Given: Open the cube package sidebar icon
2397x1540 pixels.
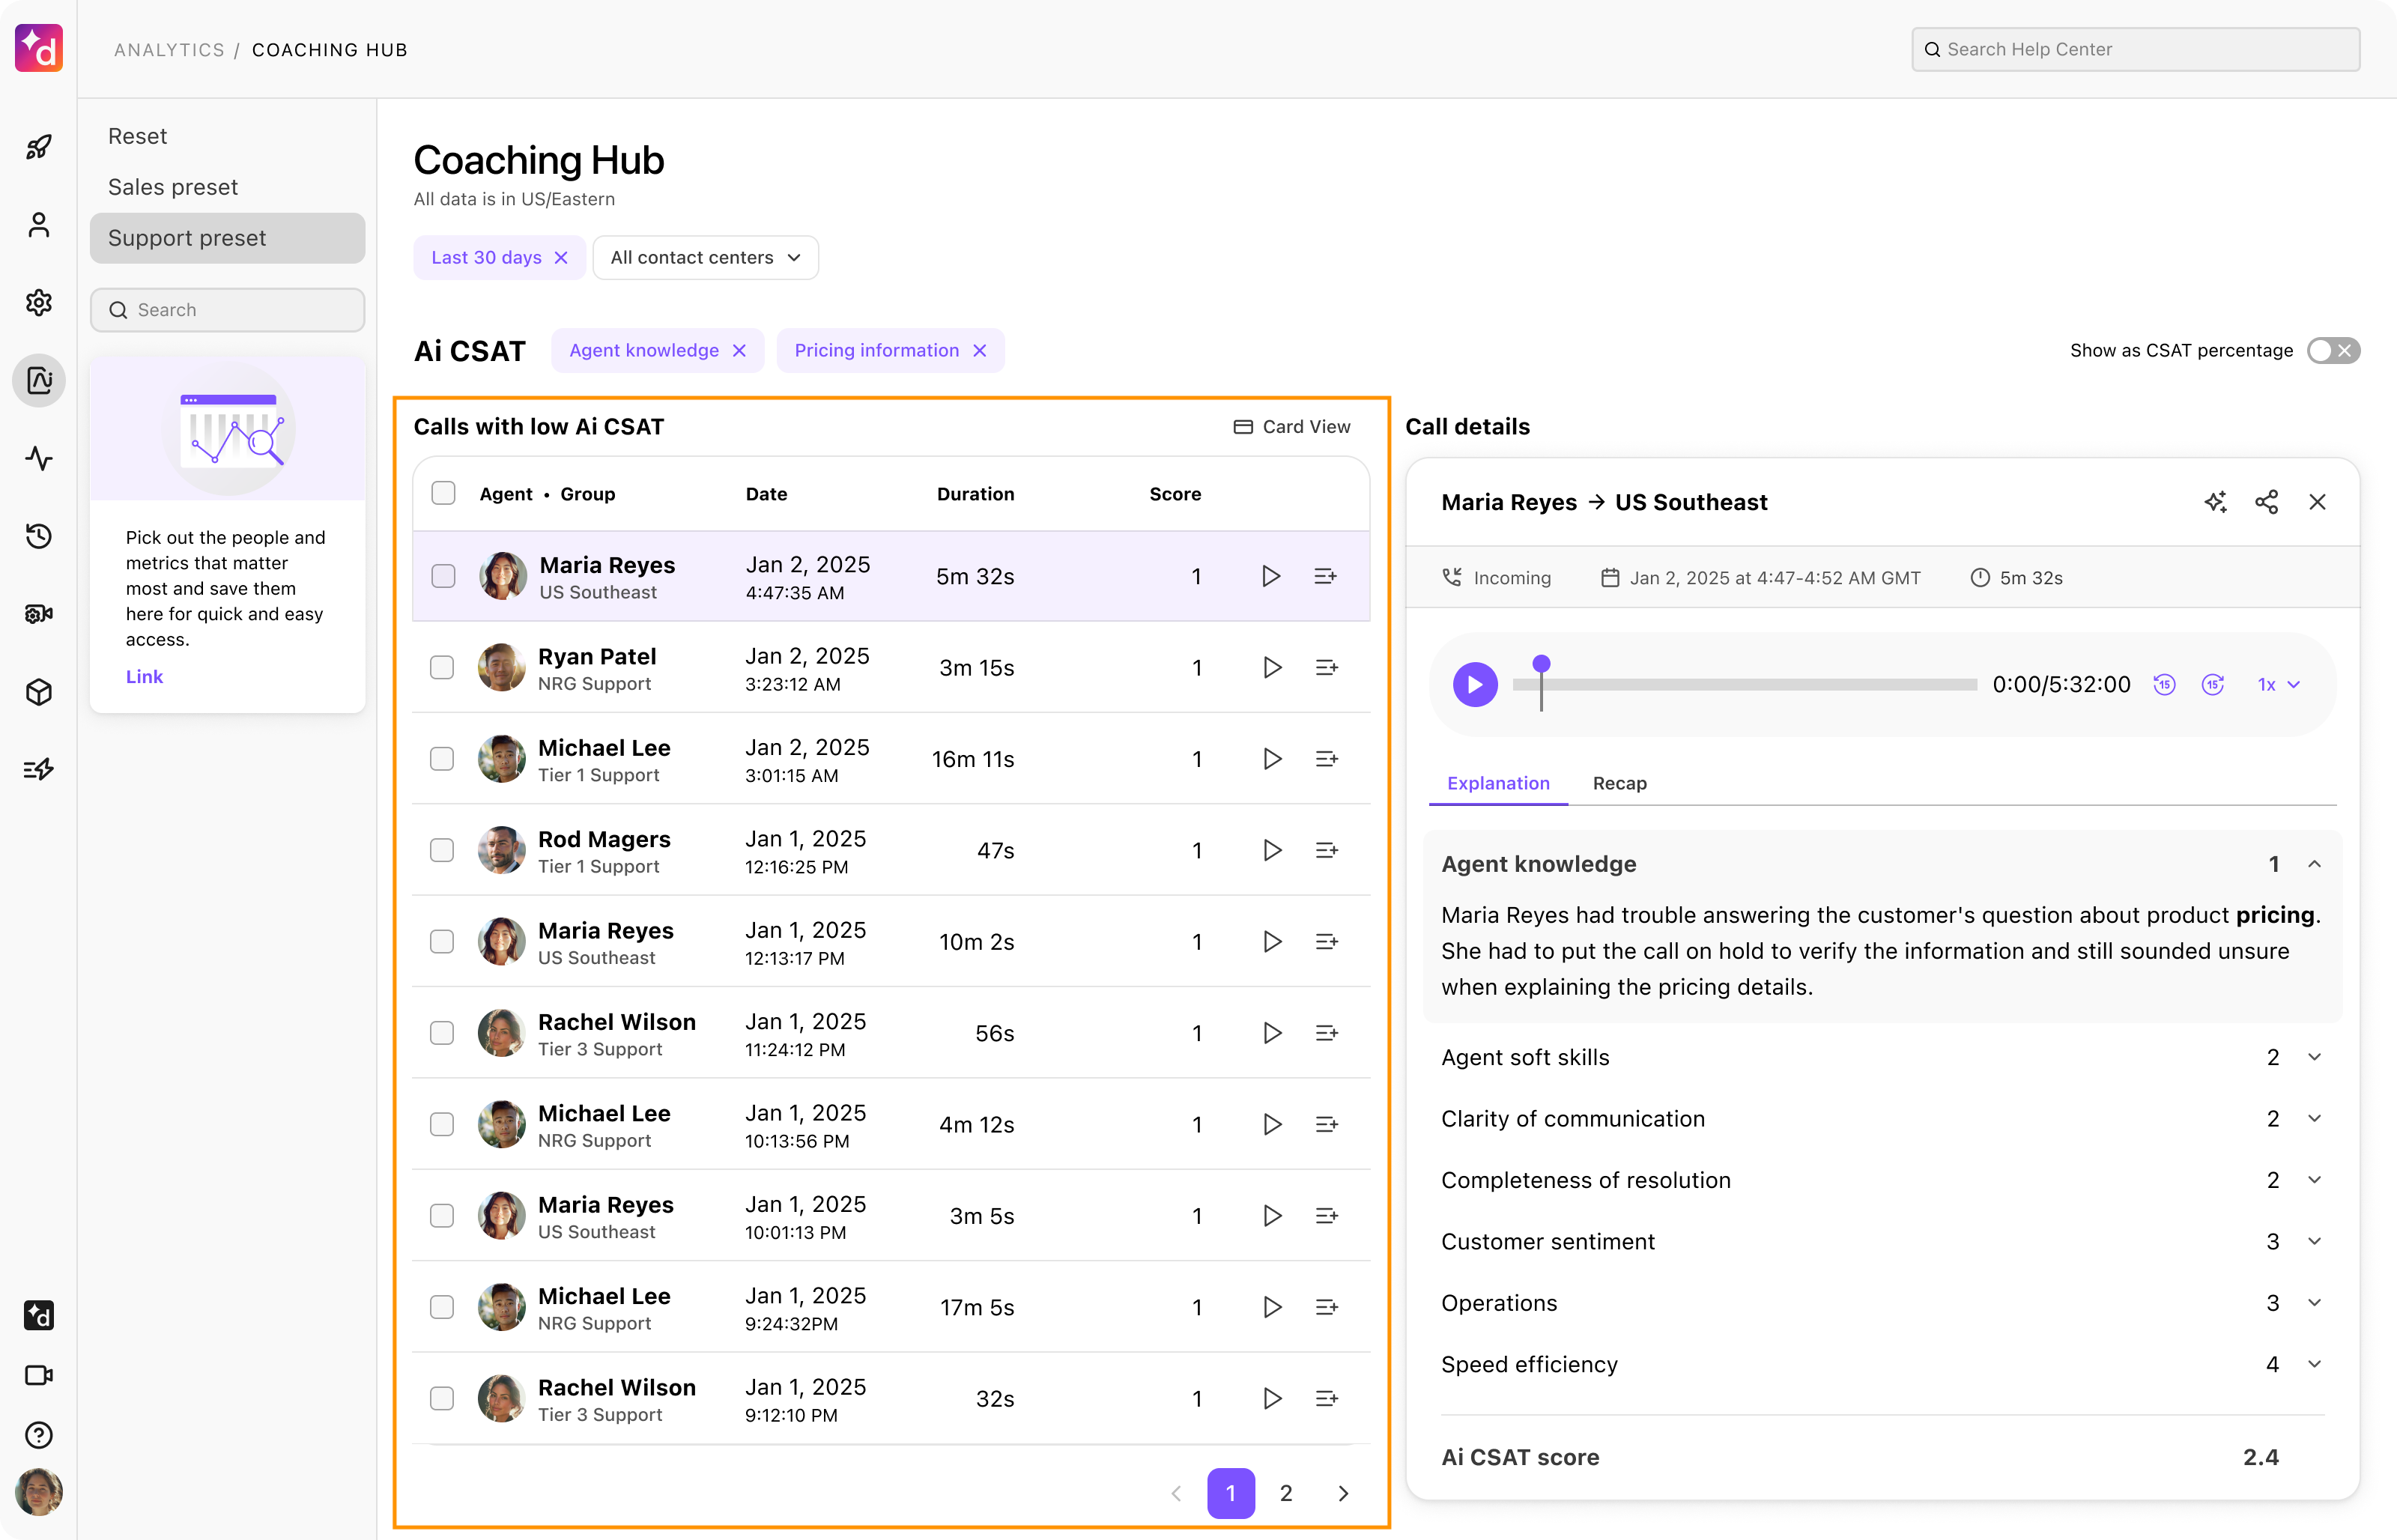Looking at the screenshot, I should tap(39, 692).
